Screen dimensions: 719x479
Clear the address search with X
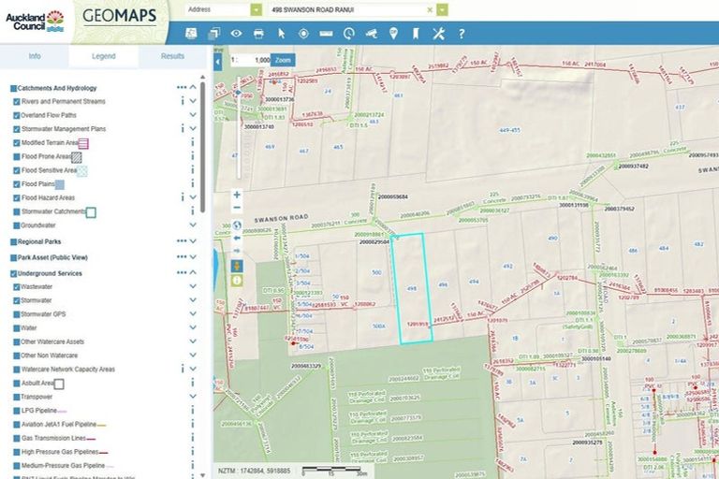pyautogui.click(x=430, y=9)
